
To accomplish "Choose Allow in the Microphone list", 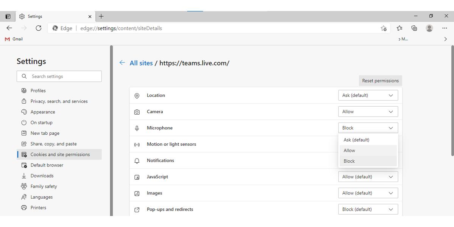I will coord(350,151).
